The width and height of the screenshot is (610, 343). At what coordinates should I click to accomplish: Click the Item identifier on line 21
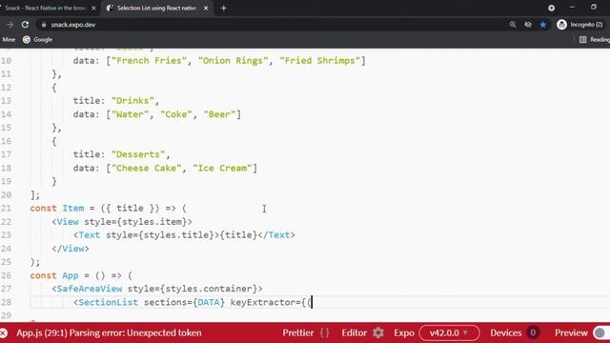click(73, 208)
